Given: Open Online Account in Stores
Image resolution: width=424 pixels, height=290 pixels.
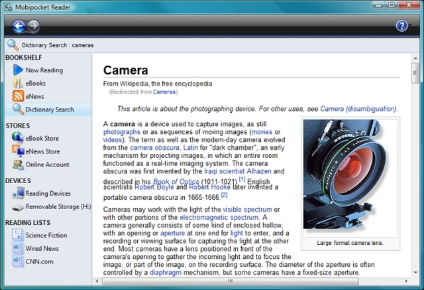Looking at the screenshot, I should [x=47, y=165].
